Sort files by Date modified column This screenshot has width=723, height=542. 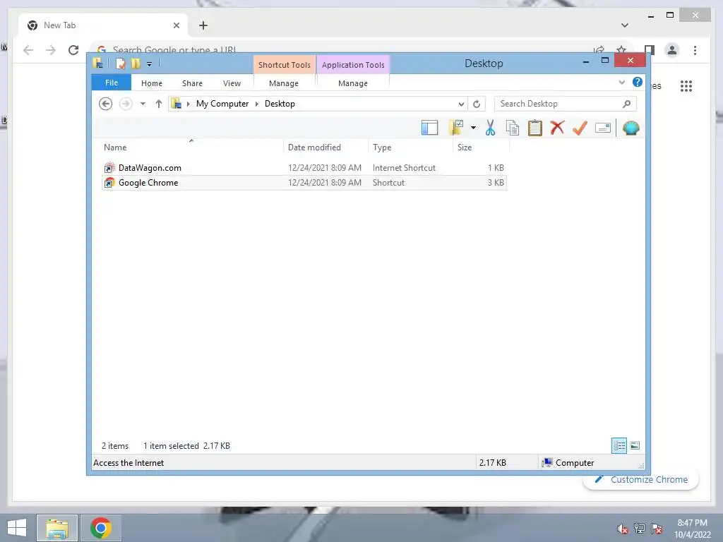325,147
